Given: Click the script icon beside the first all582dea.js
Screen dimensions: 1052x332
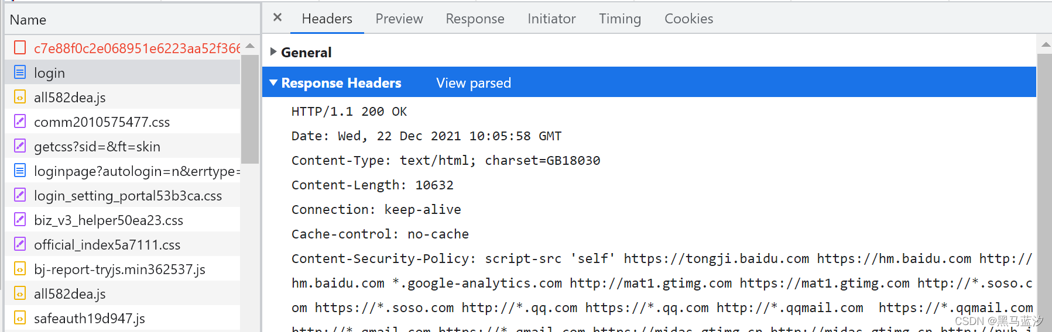Looking at the screenshot, I should point(20,97).
